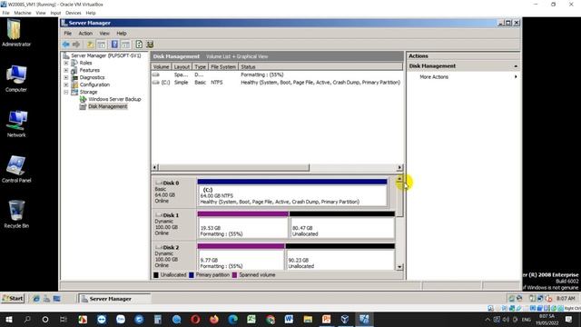Click the Start button in the VM

(x=13, y=299)
